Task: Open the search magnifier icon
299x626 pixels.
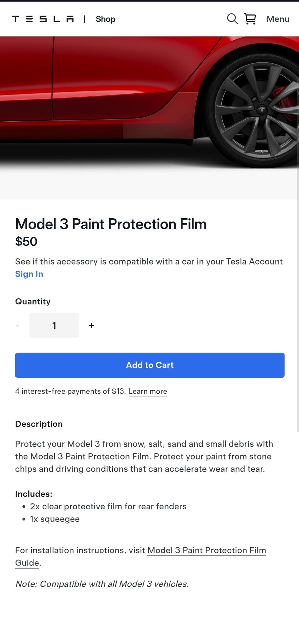Action: tap(232, 19)
